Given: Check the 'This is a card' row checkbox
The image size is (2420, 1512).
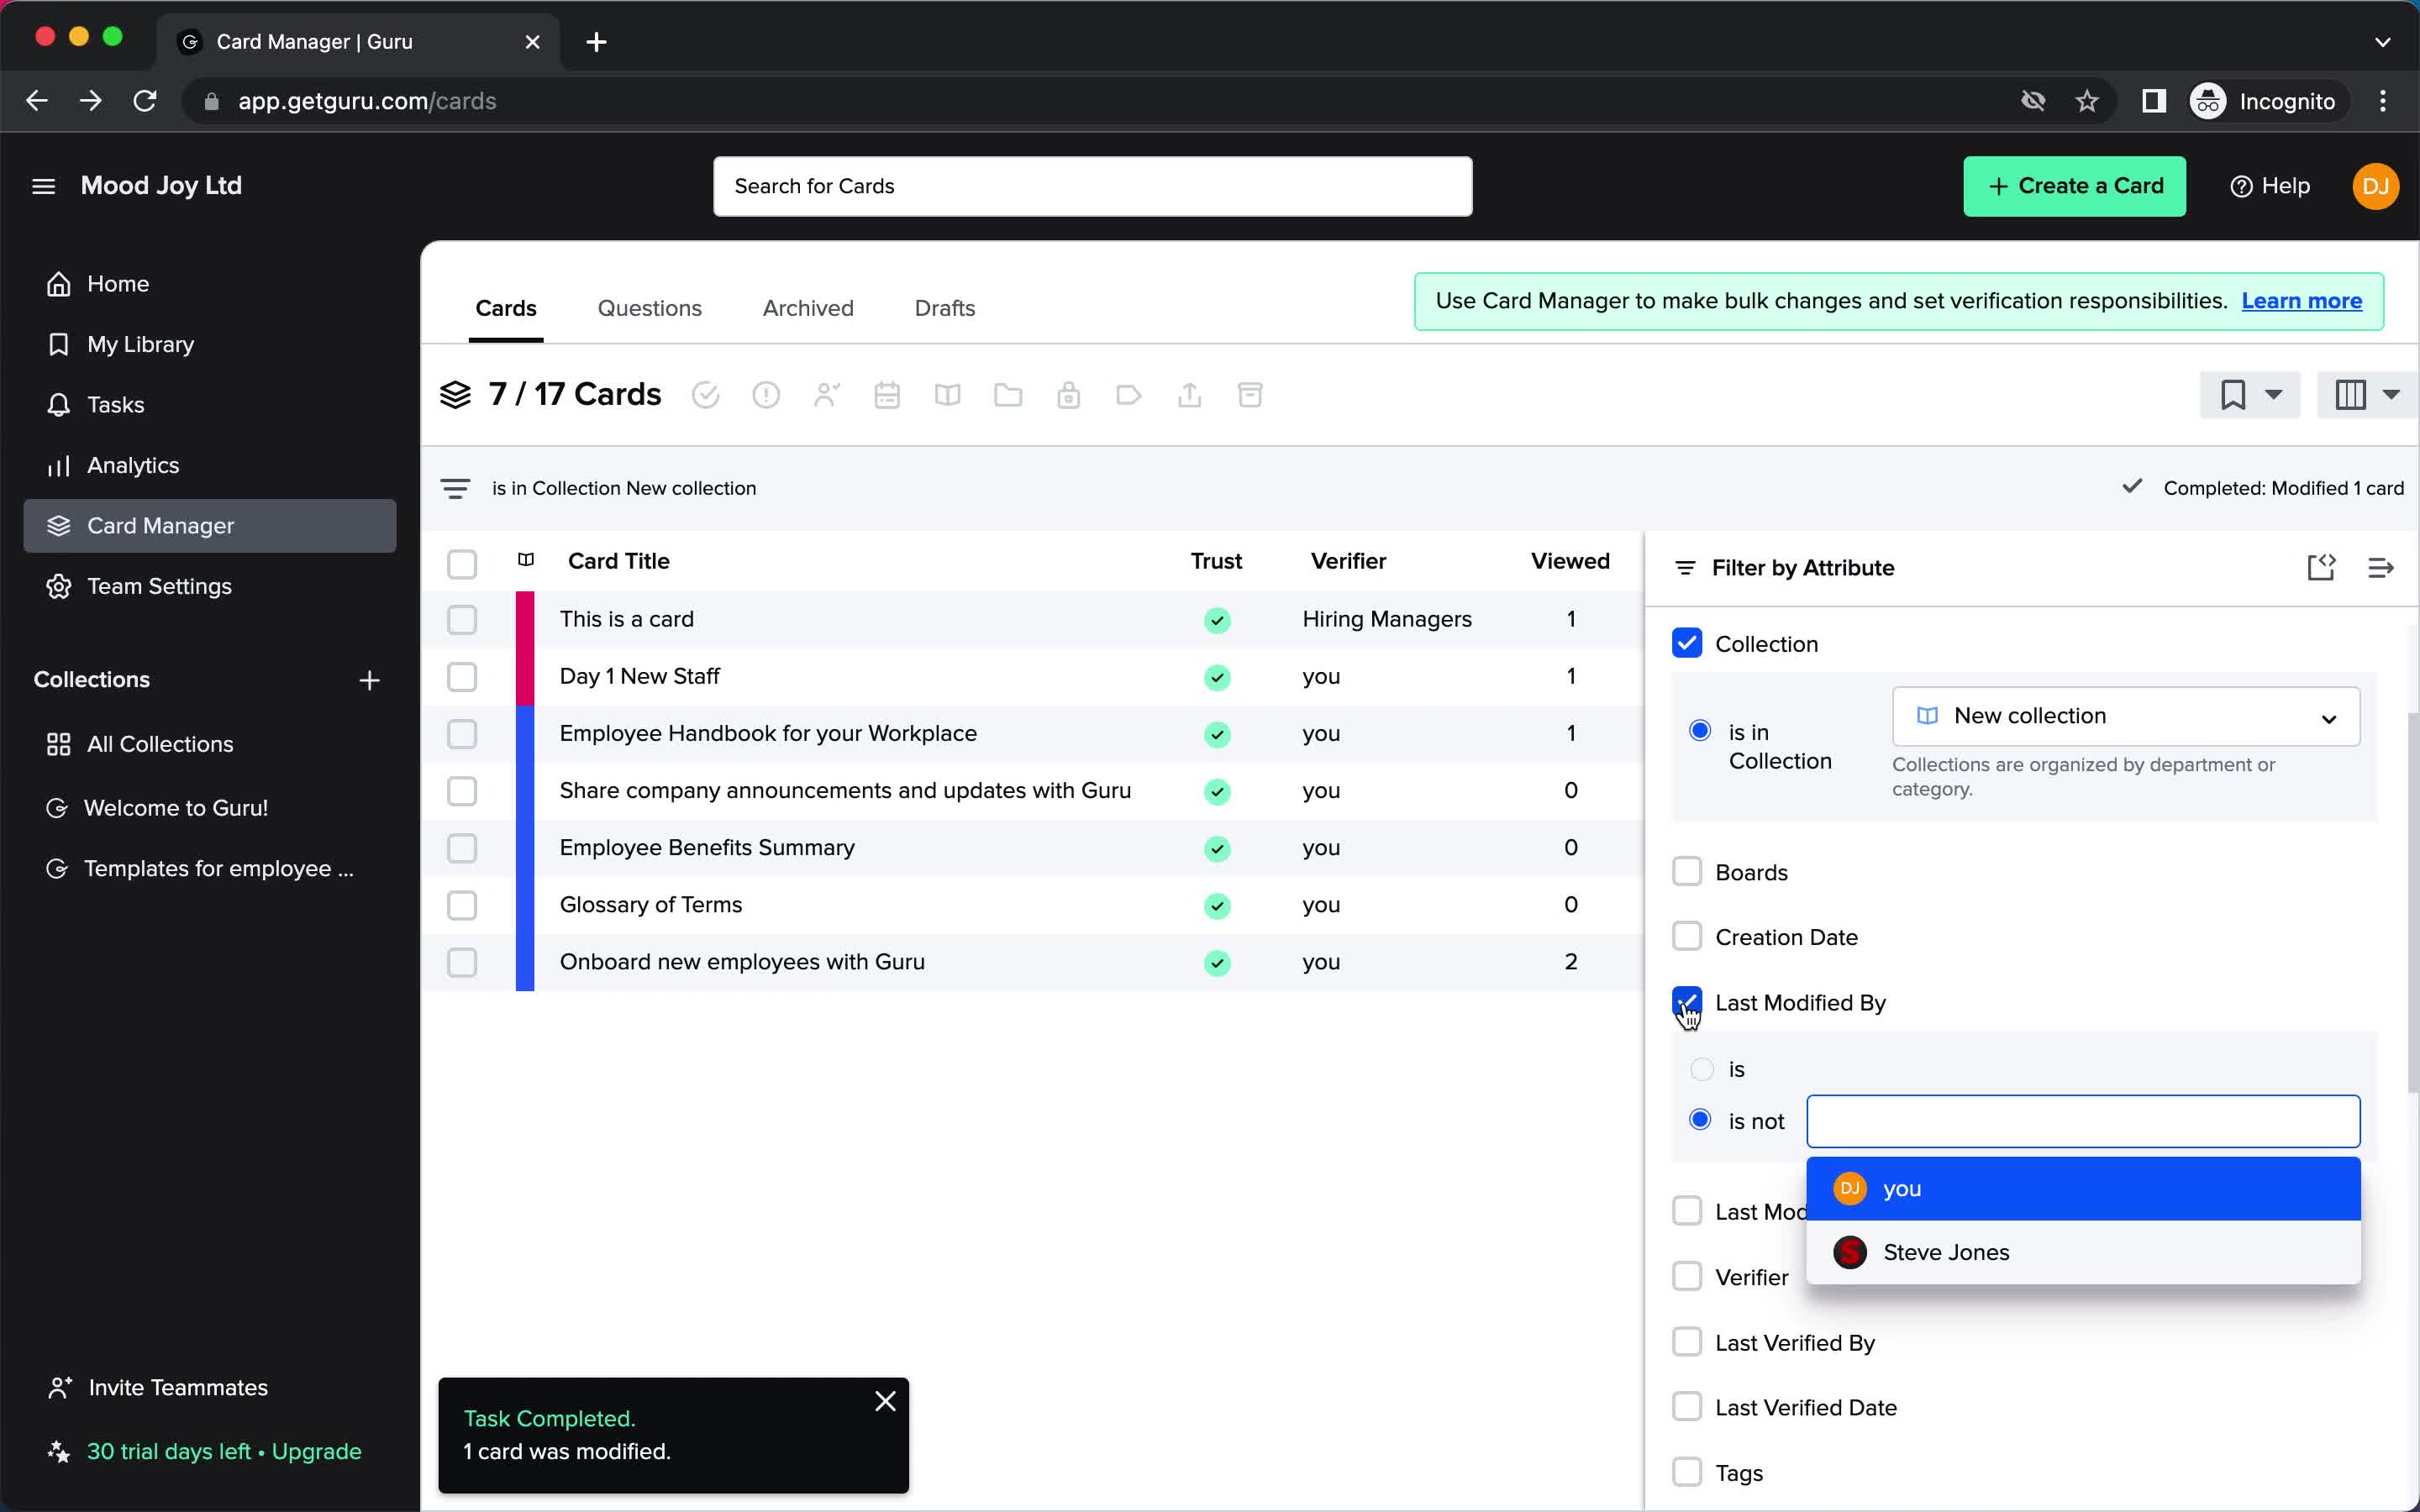Looking at the screenshot, I should pos(462,620).
